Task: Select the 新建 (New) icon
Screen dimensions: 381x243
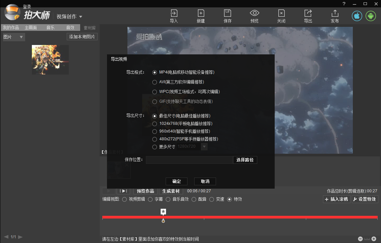Action: 201,16
